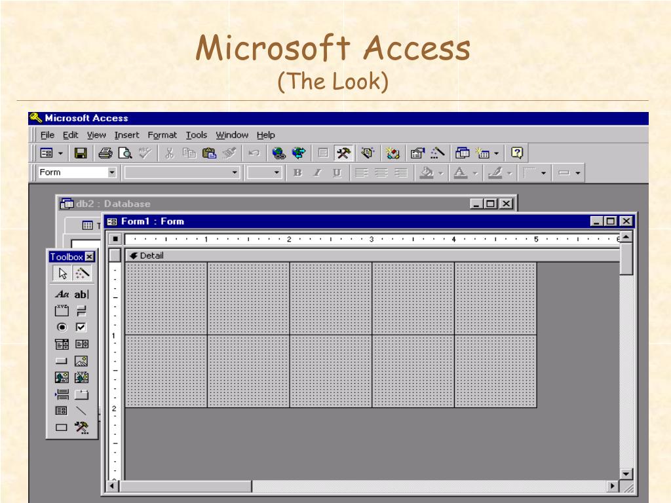Click the Fill/Back Color bucket
Viewport: 671px width, 503px height.
(427, 173)
